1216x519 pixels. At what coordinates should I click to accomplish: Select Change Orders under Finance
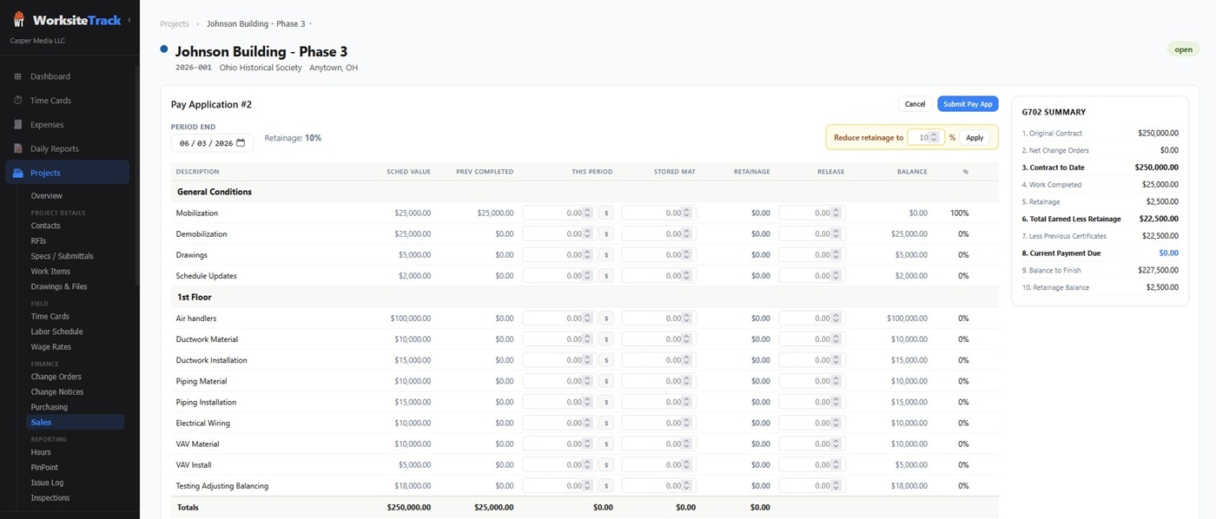(56, 377)
